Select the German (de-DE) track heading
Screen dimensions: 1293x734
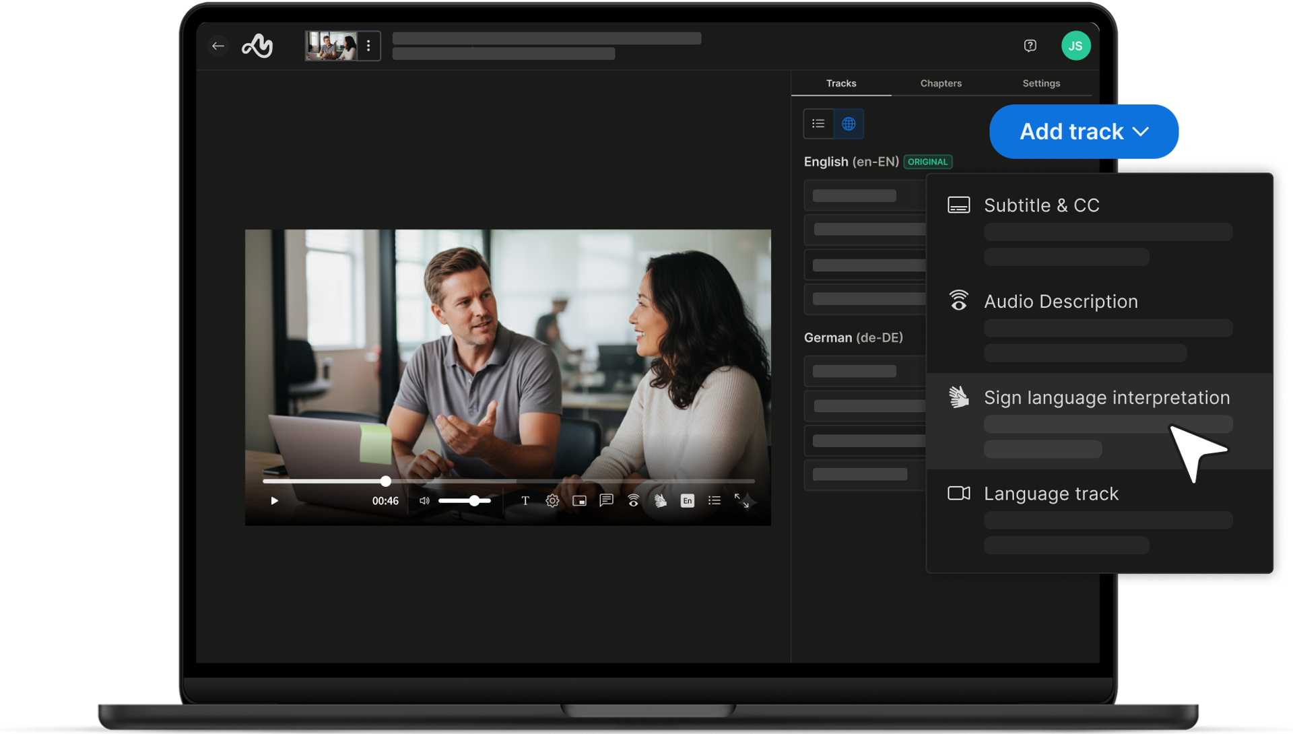click(853, 337)
